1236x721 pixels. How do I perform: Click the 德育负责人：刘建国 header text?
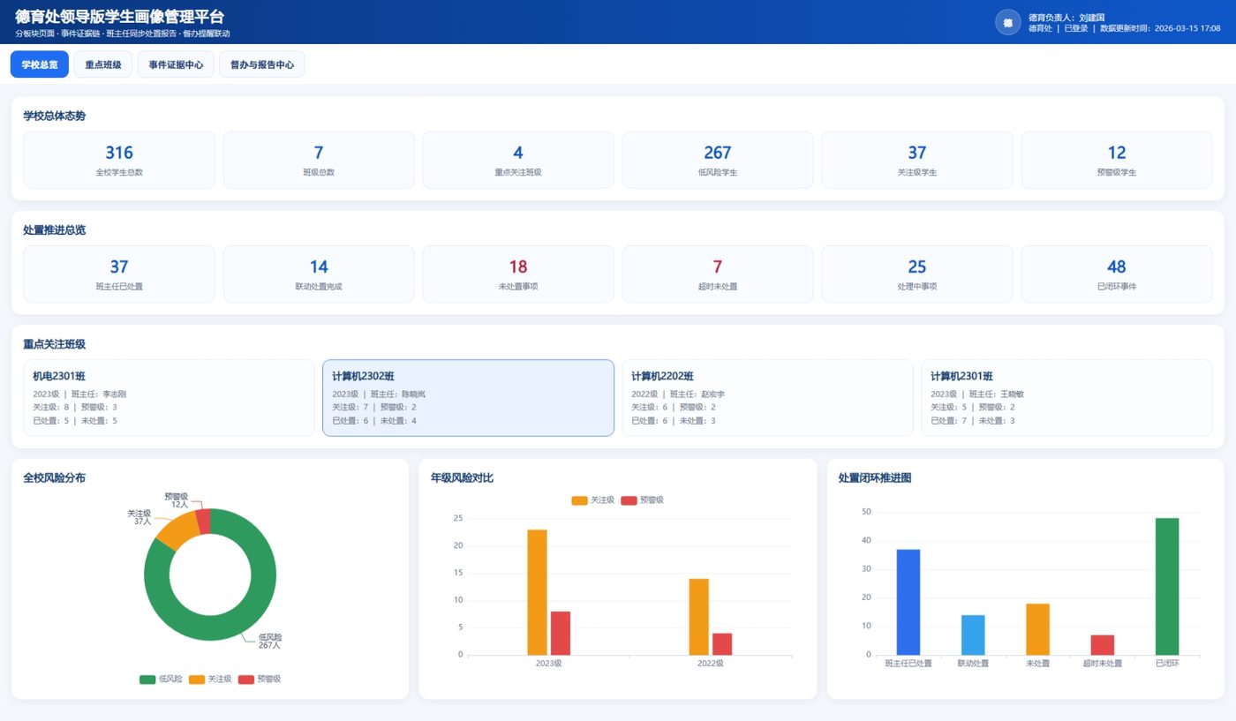tap(1066, 17)
